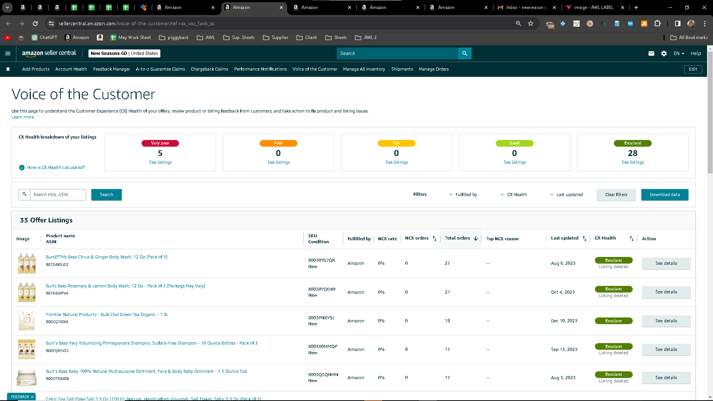This screenshot has width=713, height=401.
Task: Open the Chrome three-dot menu
Action: coord(705,23)
